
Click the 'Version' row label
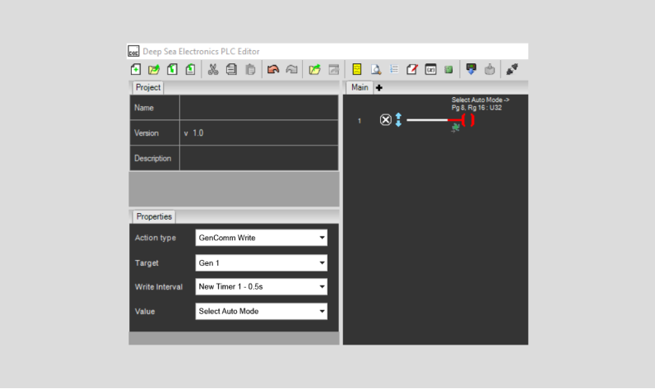[146, 133]
